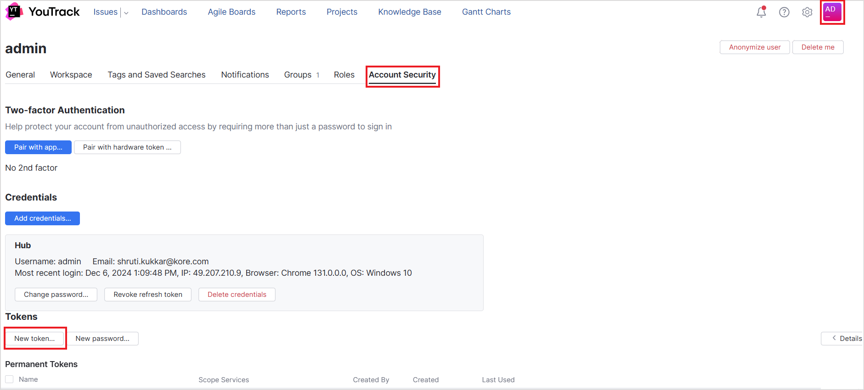
Task: Expand the Issues dropdown arrow
Action: coord(126,13)
